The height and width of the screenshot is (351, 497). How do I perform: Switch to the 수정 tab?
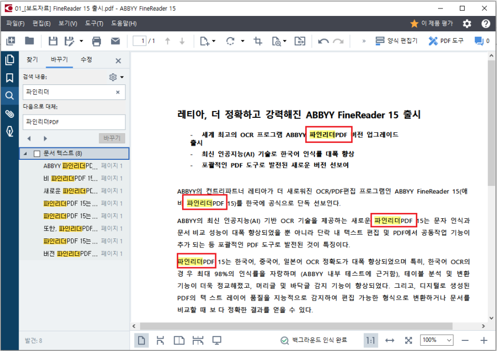[x=86, y=59]
